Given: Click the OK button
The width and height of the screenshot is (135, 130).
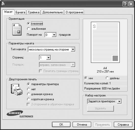Looking at the screenshot, I should click(x=61, y=125).
